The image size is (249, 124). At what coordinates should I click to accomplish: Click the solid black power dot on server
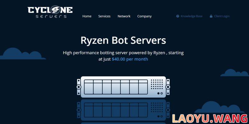158,93
